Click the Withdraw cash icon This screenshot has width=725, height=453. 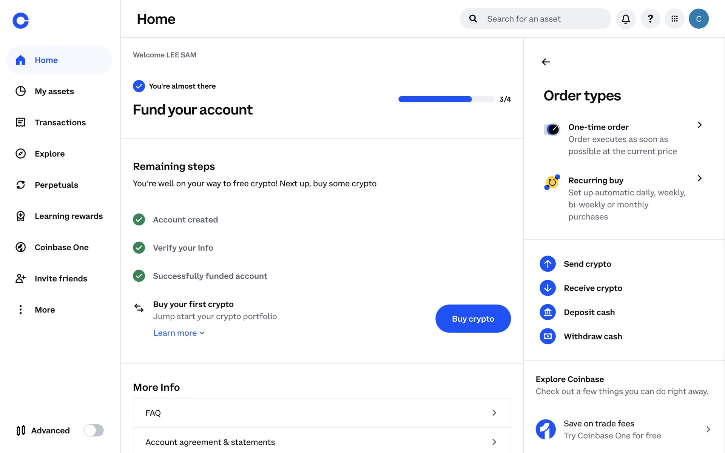[x=548, y=336]
